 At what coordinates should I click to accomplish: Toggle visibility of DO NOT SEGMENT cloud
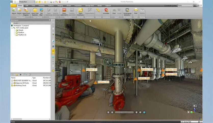pyautogui.click(x=12, y=80)
